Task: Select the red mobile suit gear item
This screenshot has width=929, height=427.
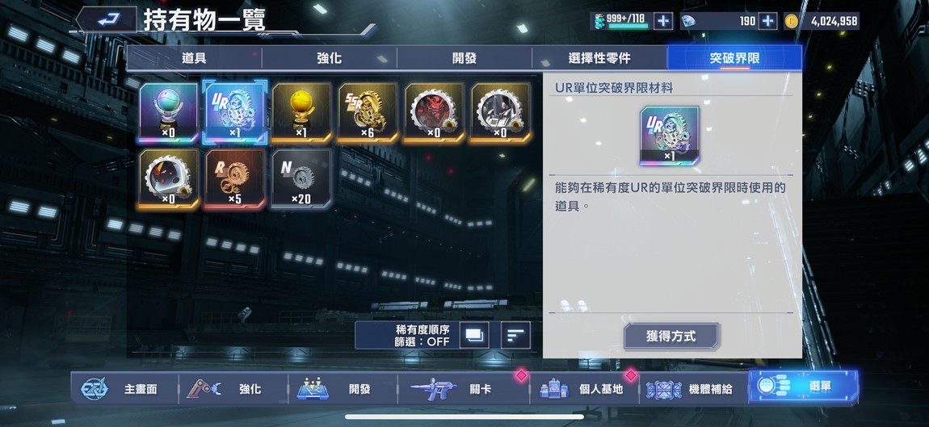Action: [x=434, y=113]
